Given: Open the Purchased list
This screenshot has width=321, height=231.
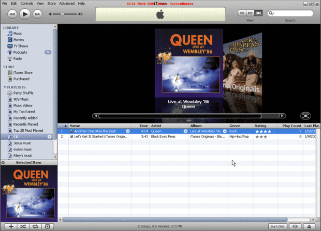Looking at the screenshot, I should (21, 79).
